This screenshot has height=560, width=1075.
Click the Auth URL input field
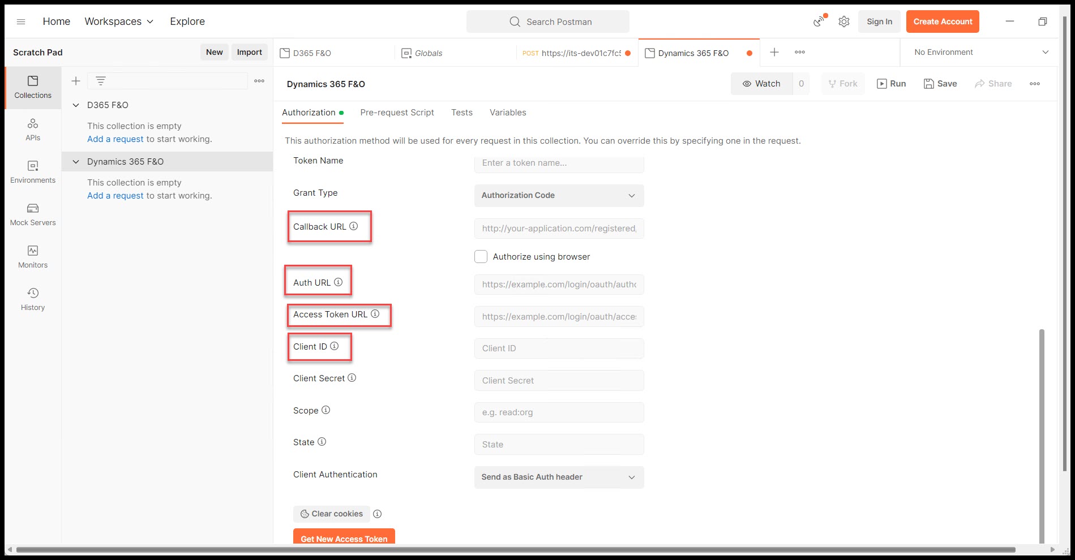point(559,285)
